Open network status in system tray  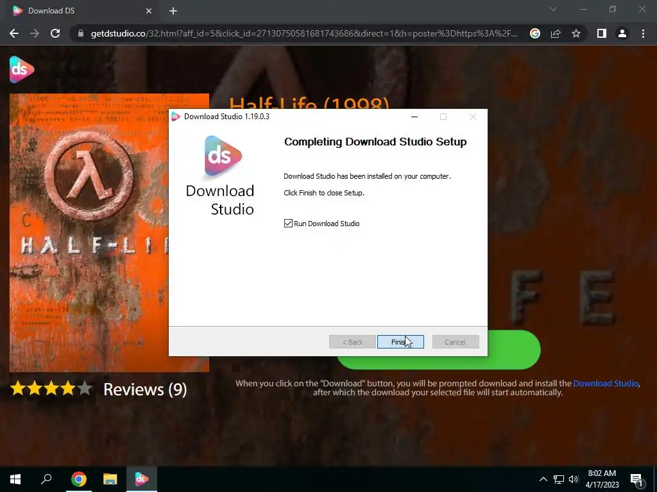[559, 479]
